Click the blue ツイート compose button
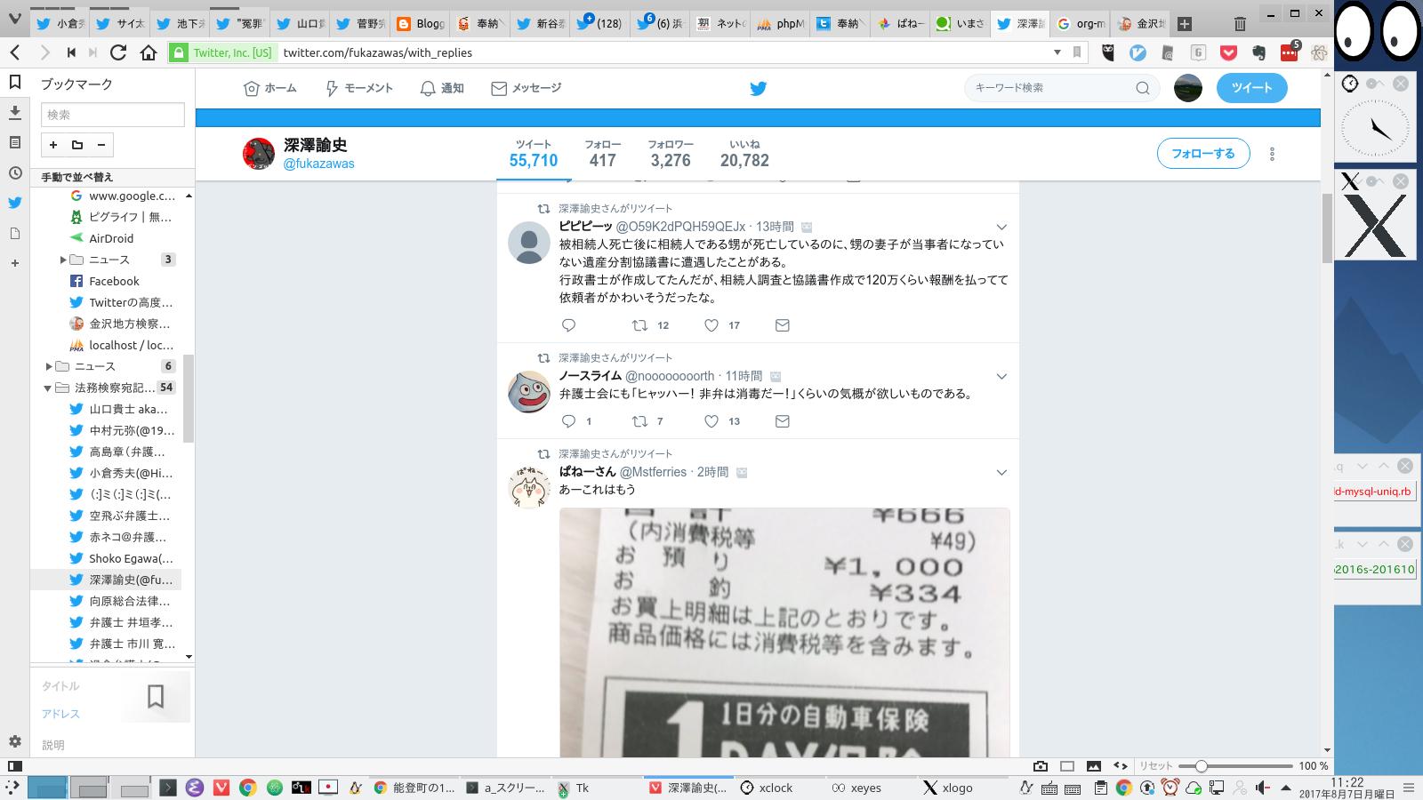1423x800 pixels. click(x=1251, y=88)
